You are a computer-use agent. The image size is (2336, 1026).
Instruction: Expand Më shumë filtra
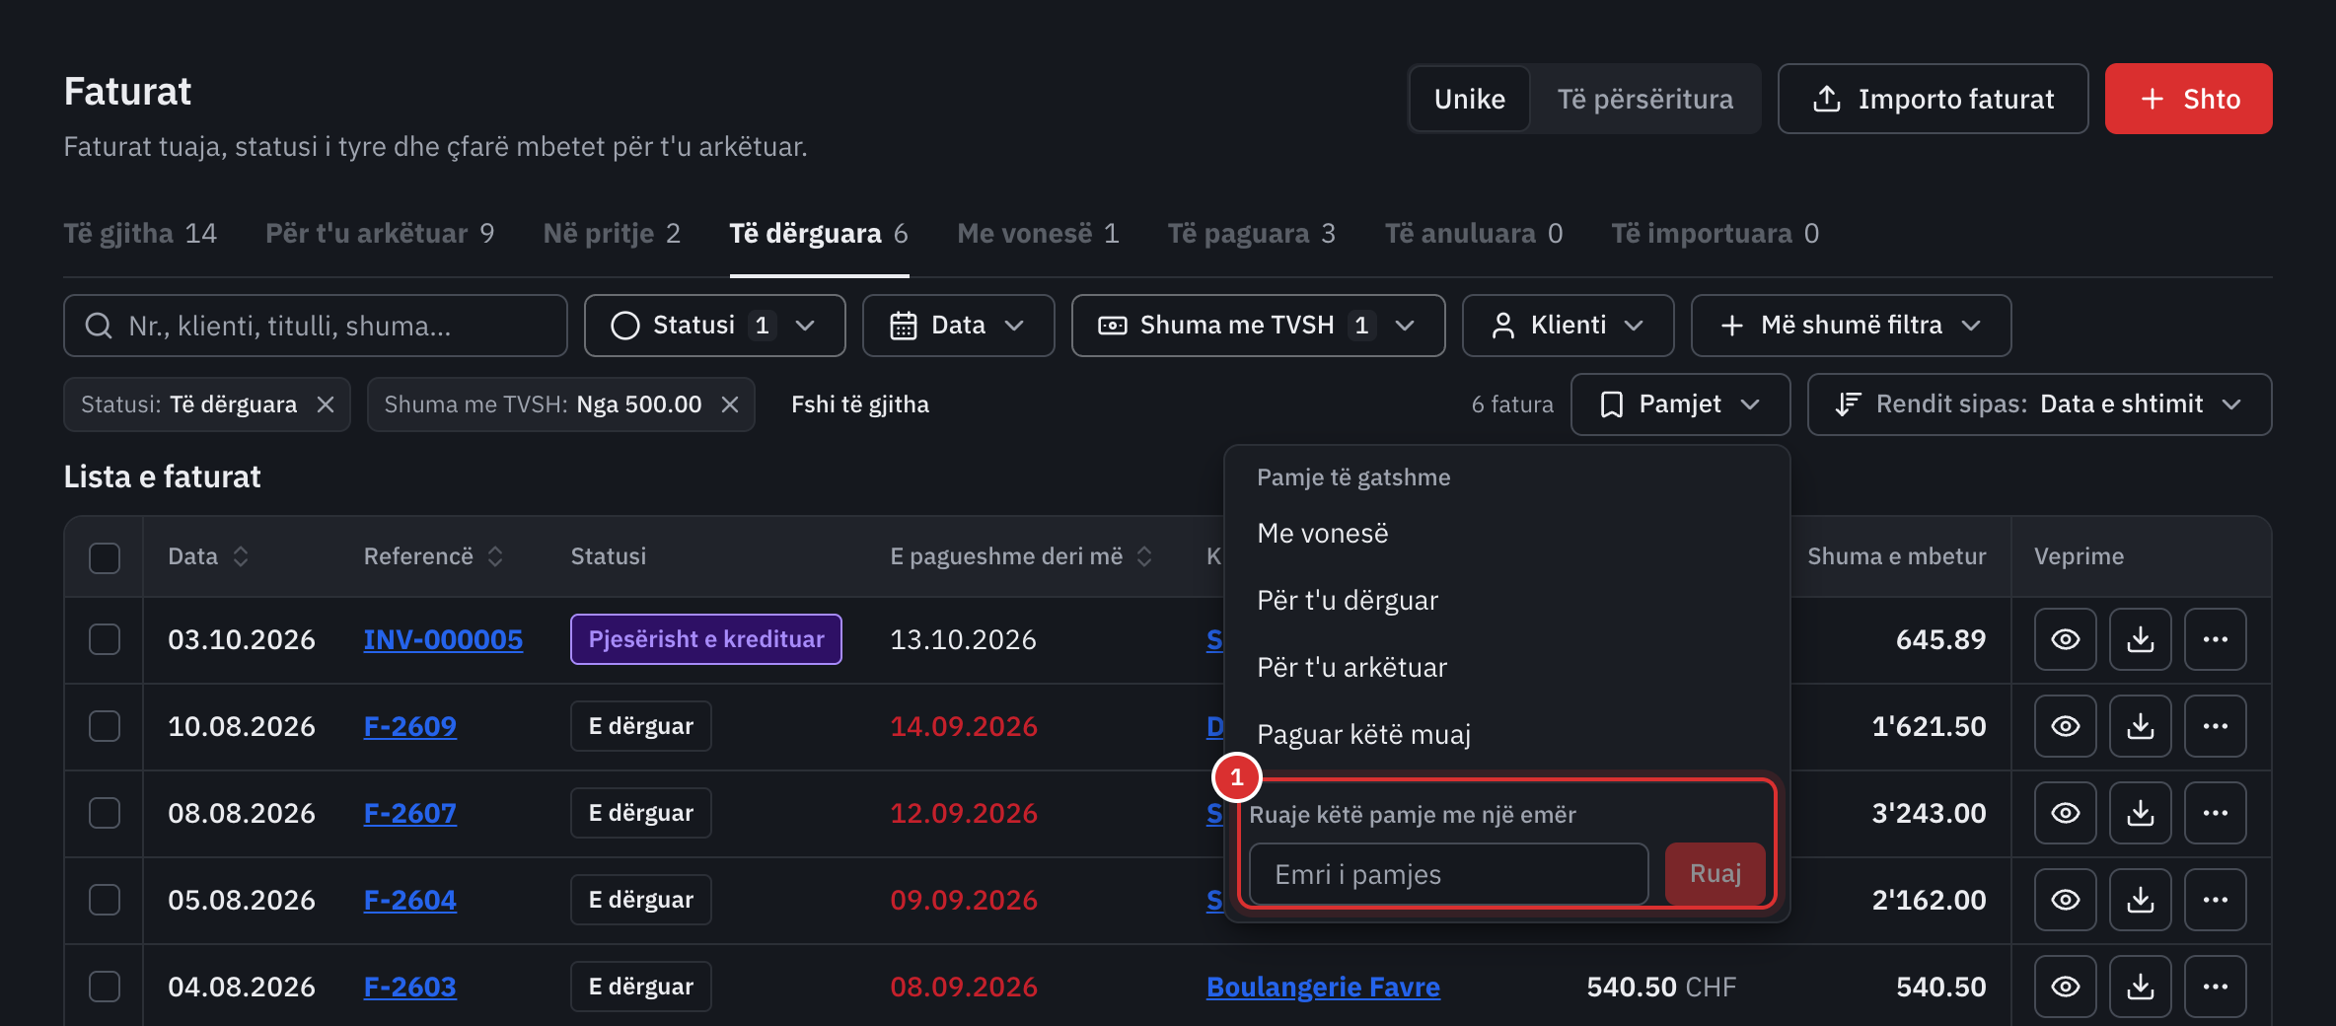[1851, 326]
